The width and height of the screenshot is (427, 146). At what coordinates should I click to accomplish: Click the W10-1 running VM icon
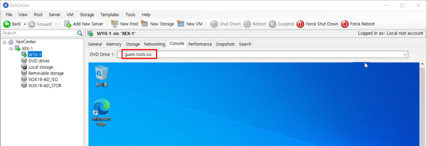click(24, 55)
